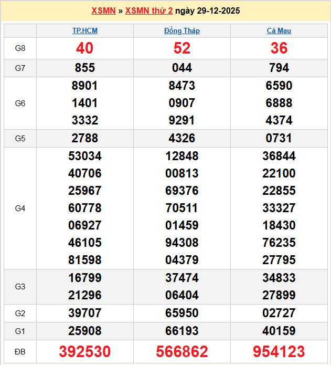Image resolution: width=331 pixels, height=365 pixels.
Task: Open the TP.HCM column link
Action: (x=85, y=30)
